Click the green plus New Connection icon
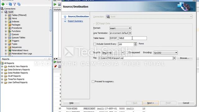 tap(3, 4)
